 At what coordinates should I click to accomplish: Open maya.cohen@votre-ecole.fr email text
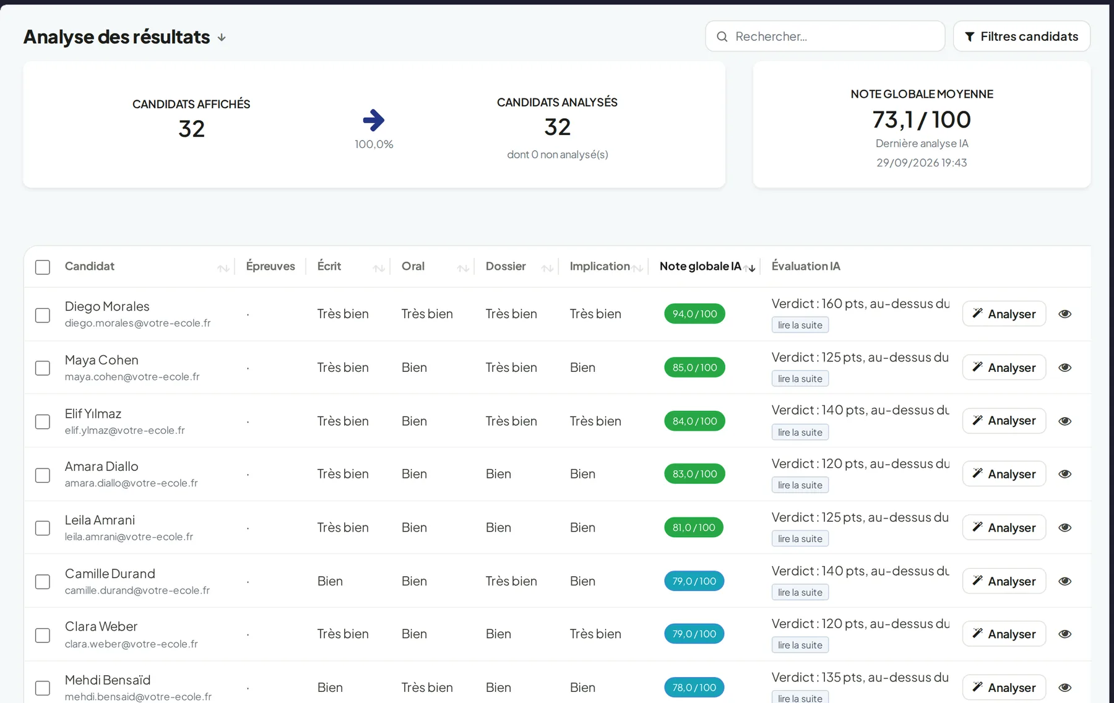[132, 377]
